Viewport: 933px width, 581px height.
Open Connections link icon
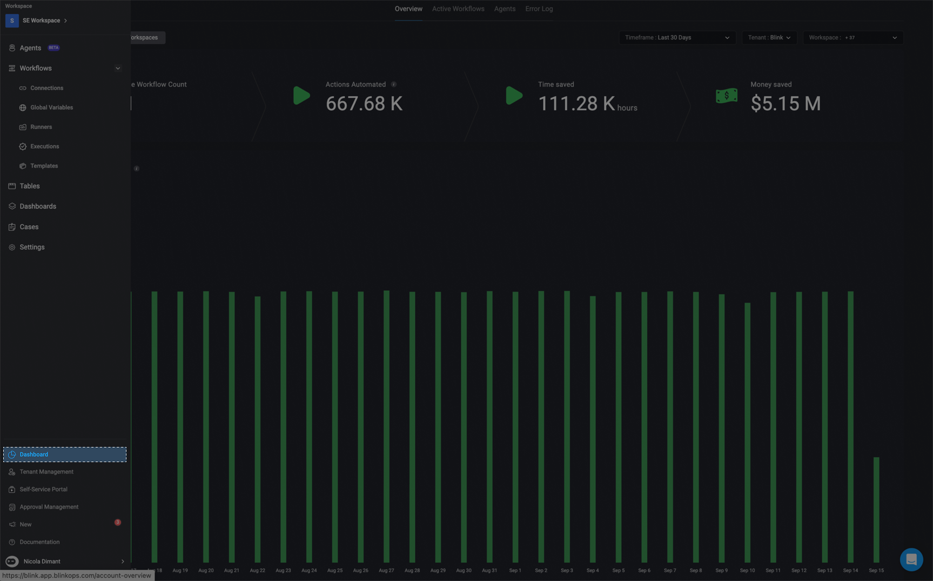[23, 88]
